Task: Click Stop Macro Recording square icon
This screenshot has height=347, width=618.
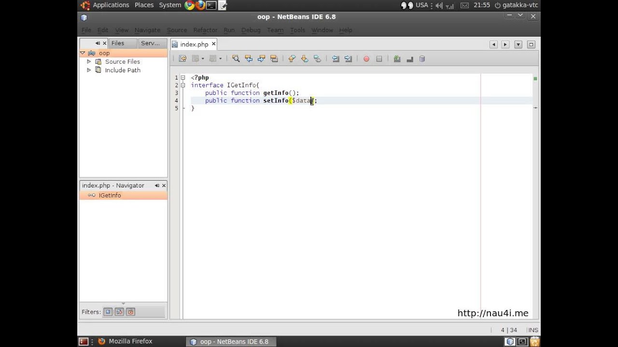Action: coord(379,59)
